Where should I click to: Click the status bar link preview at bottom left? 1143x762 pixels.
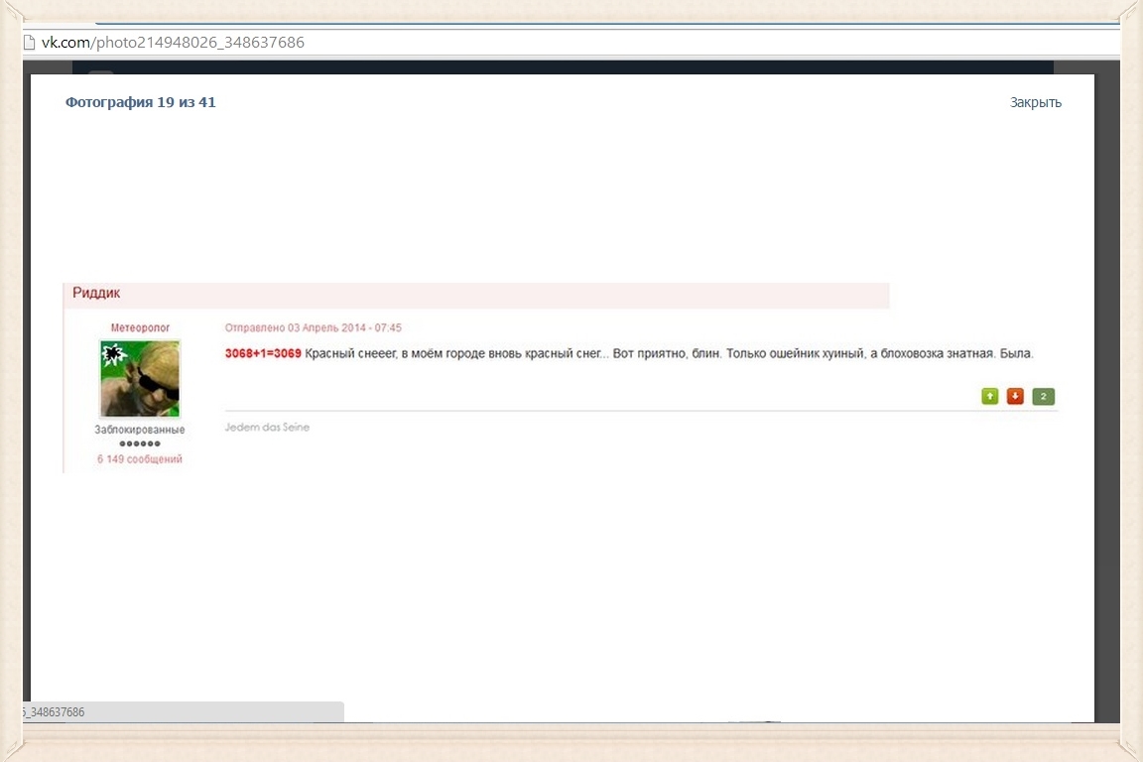click(x=179, y=712)
